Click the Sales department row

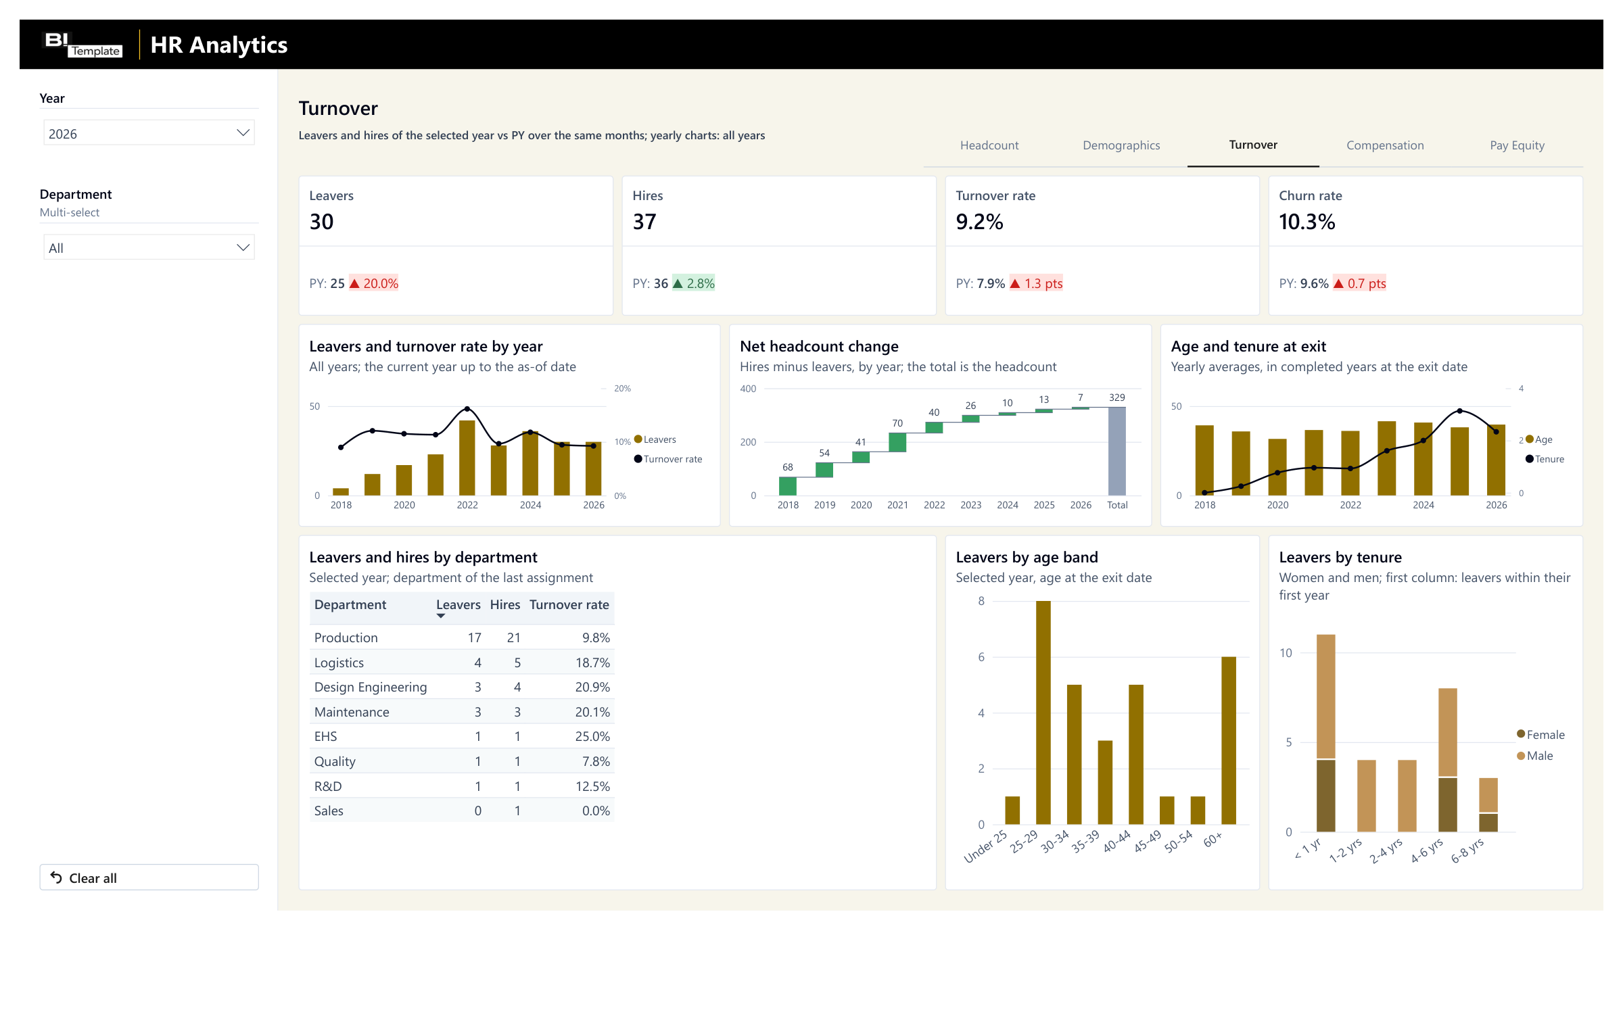(x=462, y=811)
